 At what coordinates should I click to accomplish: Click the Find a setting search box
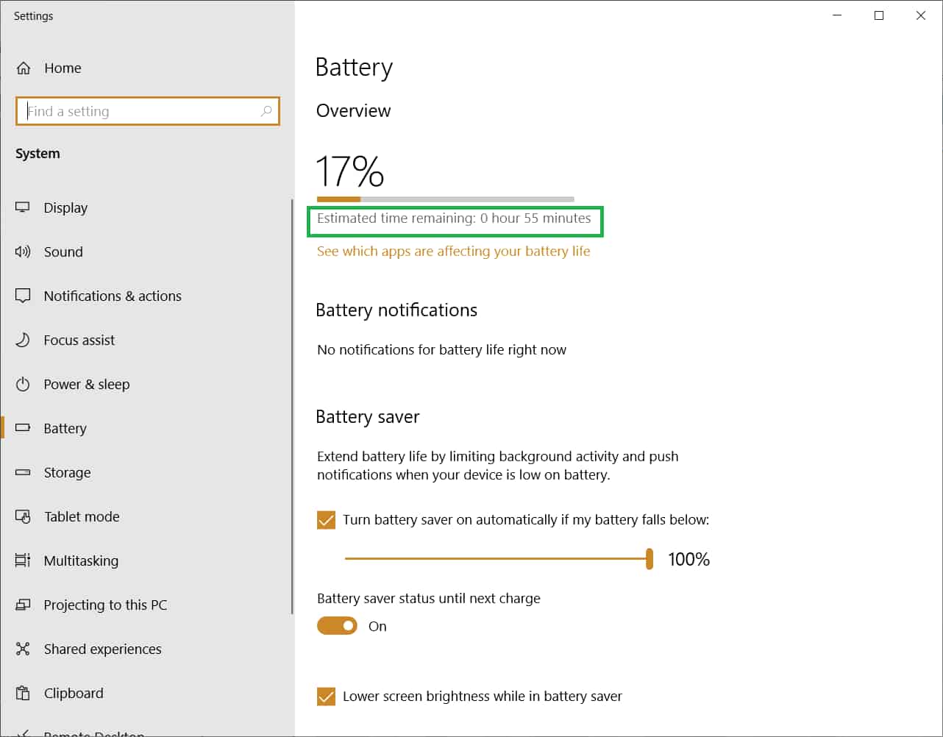point(147,111)
